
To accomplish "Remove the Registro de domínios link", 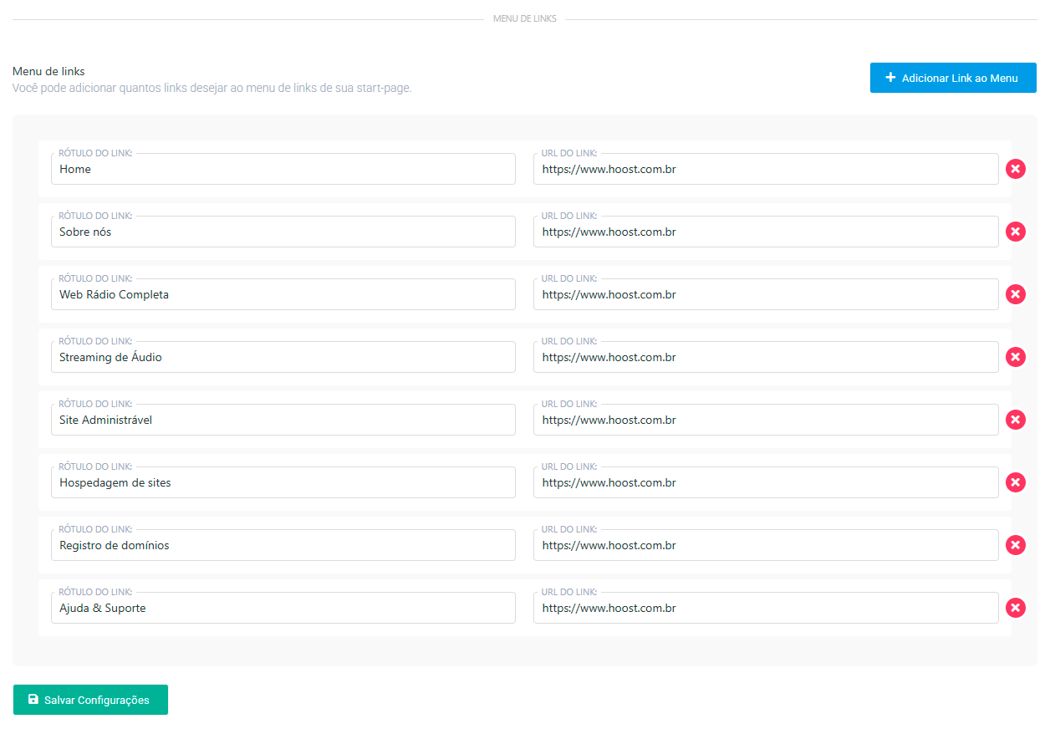I will pos(1015,545).
